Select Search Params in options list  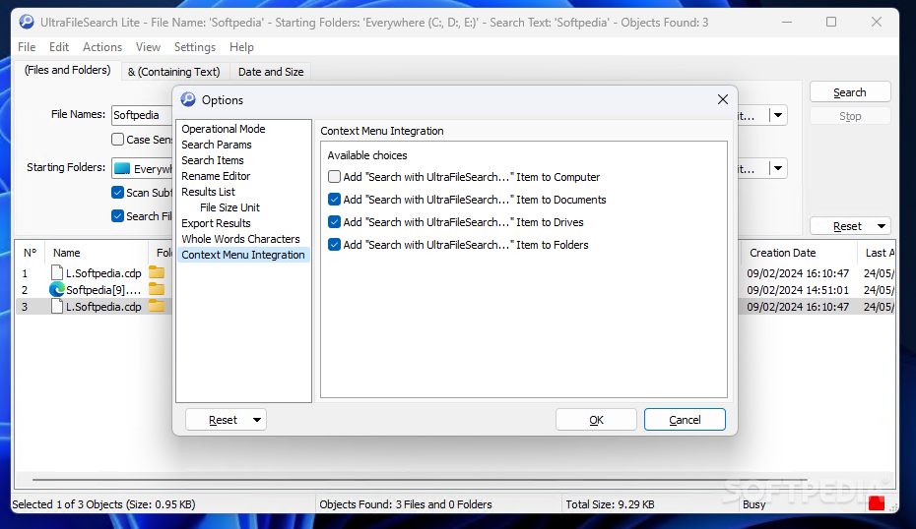(x=216, y=145)
